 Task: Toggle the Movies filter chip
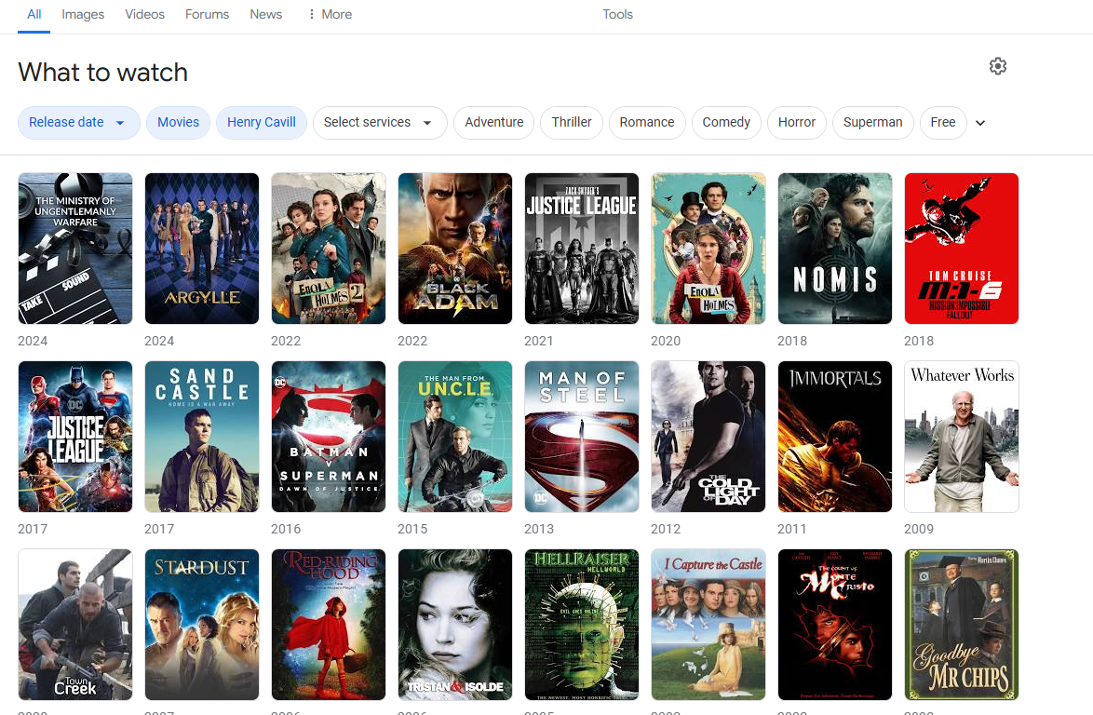(x=178, y=123)
